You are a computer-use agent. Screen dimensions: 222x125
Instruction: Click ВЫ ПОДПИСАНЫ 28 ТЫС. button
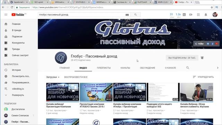(182, 58)
